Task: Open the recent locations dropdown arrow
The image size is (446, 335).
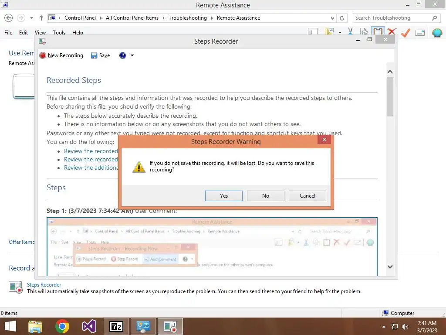Action: [x=31, y=17]
